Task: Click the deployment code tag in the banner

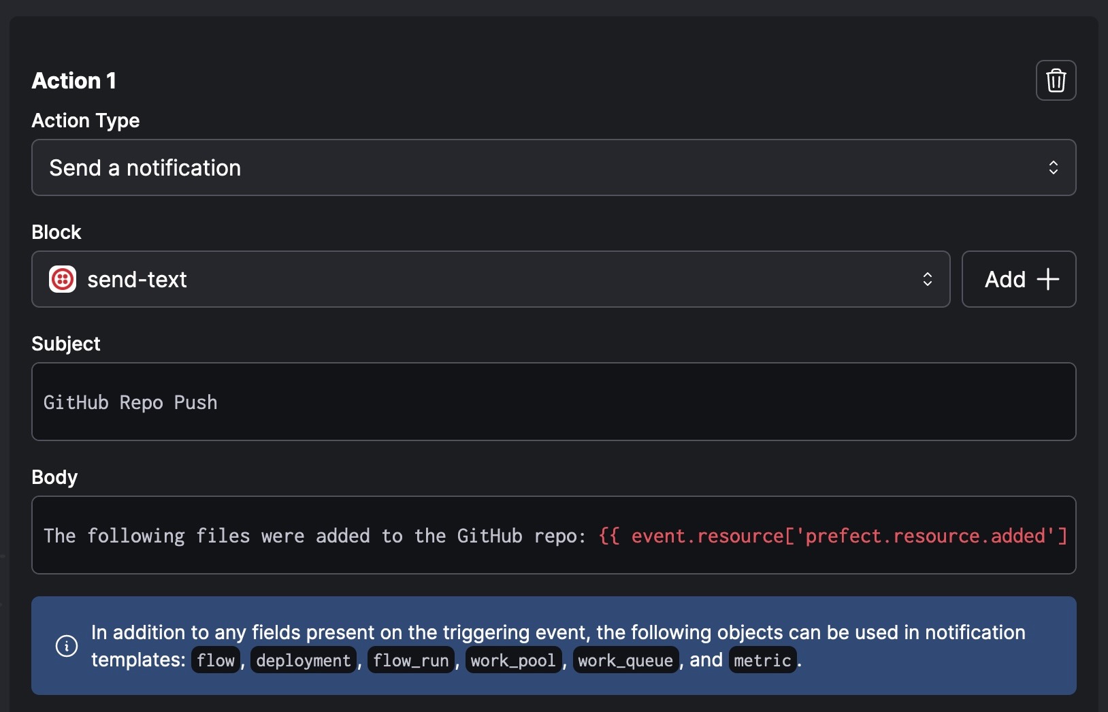Action: coord(304,660)
